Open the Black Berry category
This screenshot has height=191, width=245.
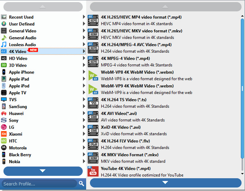(x=43, y=155)
